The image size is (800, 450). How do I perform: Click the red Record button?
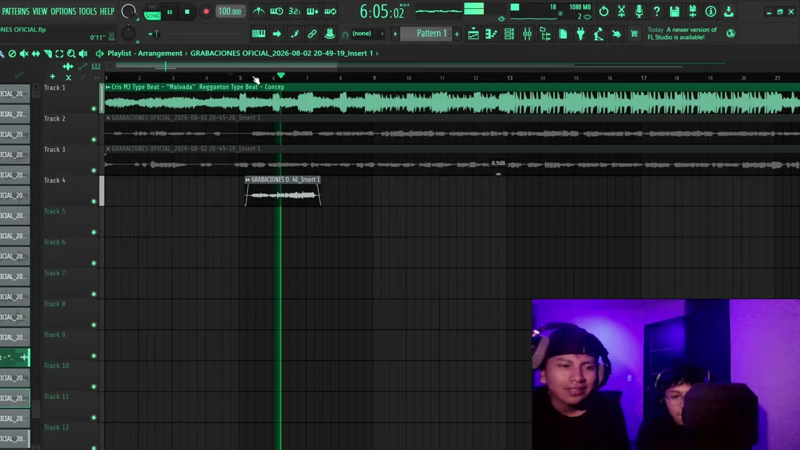click(206, 12)
